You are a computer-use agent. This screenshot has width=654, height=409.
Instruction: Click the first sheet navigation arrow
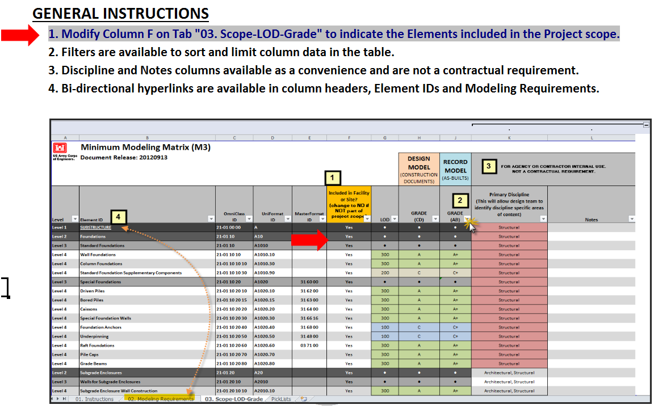52,399
